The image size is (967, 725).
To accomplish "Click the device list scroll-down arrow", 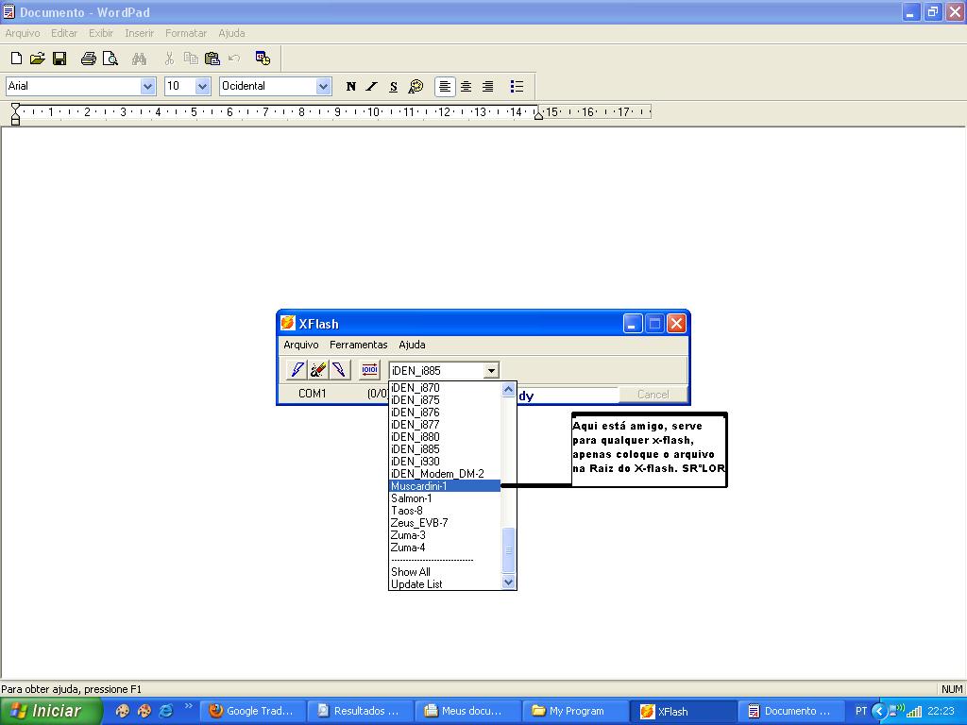I will [508, 582].
